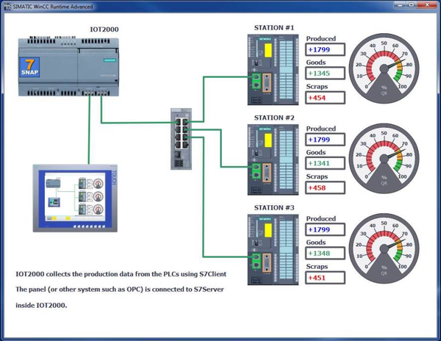This screenshot has height=341, width=441.
Task: Click Station #3 Goods field +1348
Action: [325, 254]
